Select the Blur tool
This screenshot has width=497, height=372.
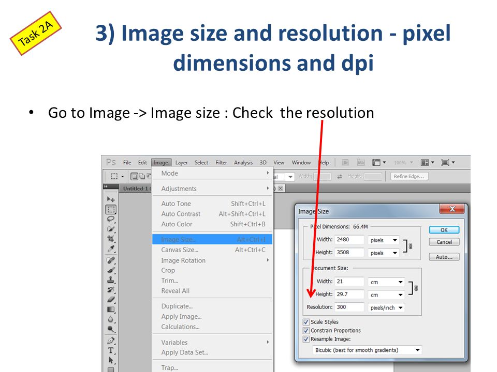click(x=111, y=319)
